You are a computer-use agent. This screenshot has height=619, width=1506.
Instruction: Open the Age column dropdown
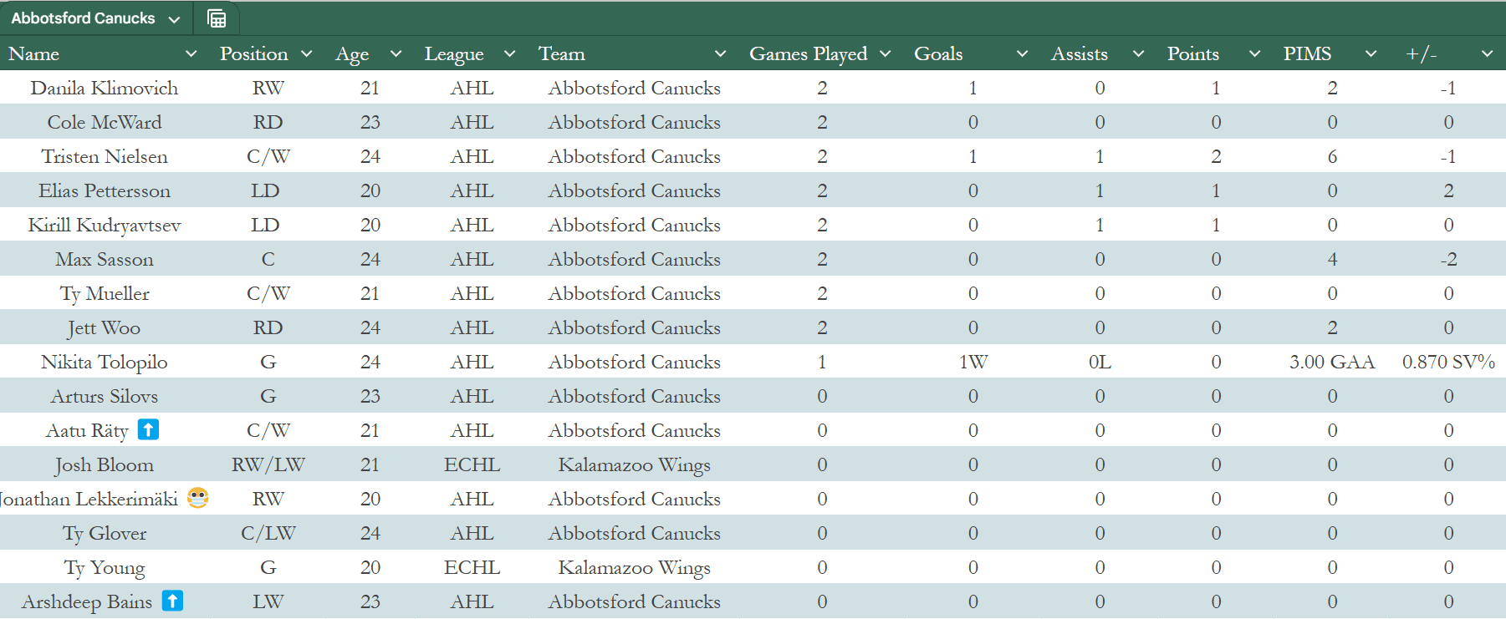396,53
